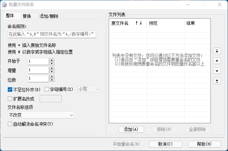Screen dimensions: 228x151
Task: Click into the 位数 number field
Action: [x=38, y=78]
